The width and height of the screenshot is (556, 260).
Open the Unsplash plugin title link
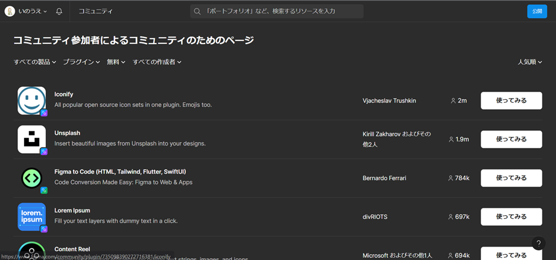[68, 133]
